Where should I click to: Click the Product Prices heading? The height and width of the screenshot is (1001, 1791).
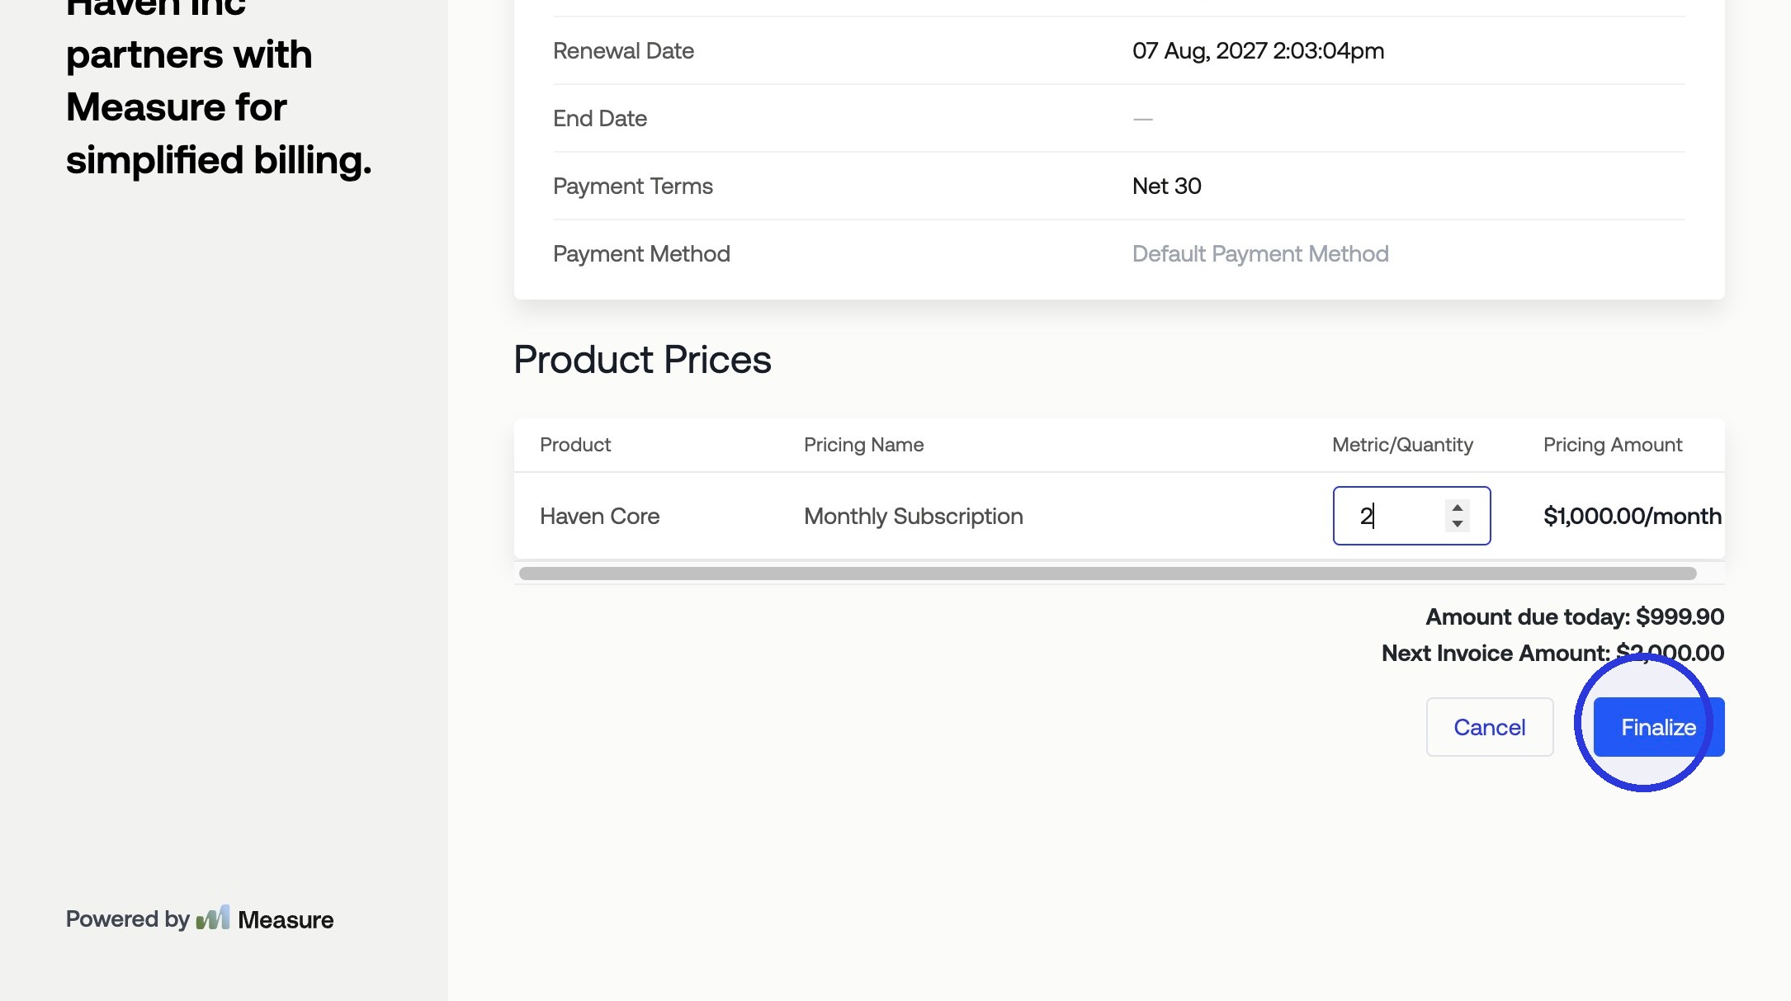642,360
